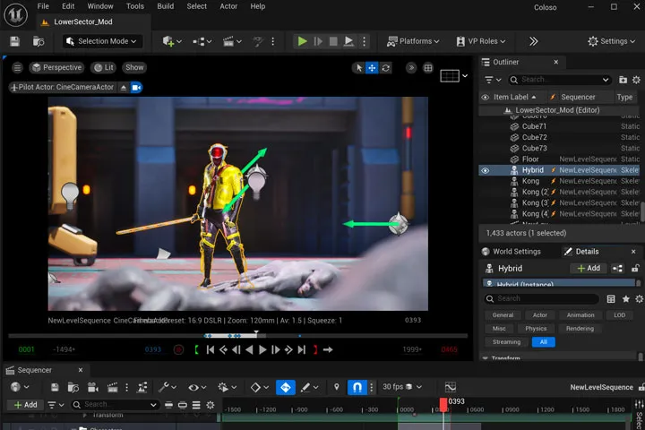
Task: Enable the All filter in Details
Action: click(543, 342)
